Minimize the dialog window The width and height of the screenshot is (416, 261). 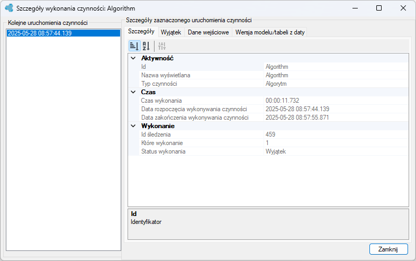[355, 8]
